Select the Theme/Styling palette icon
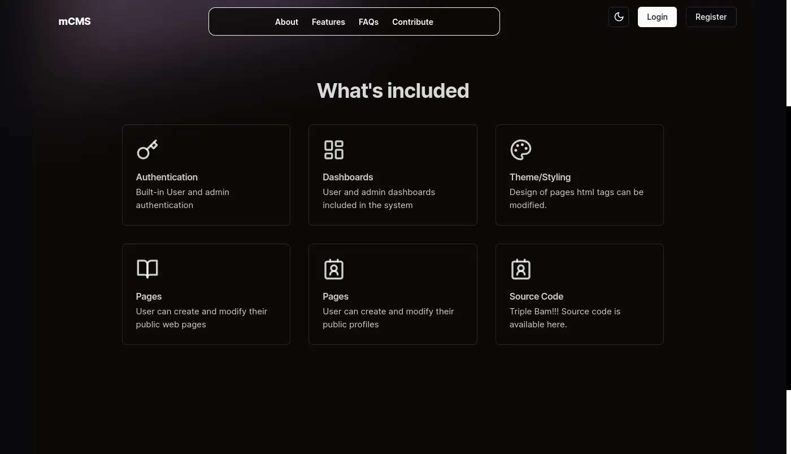Screen dimensions: 791x454 point(520,150)
